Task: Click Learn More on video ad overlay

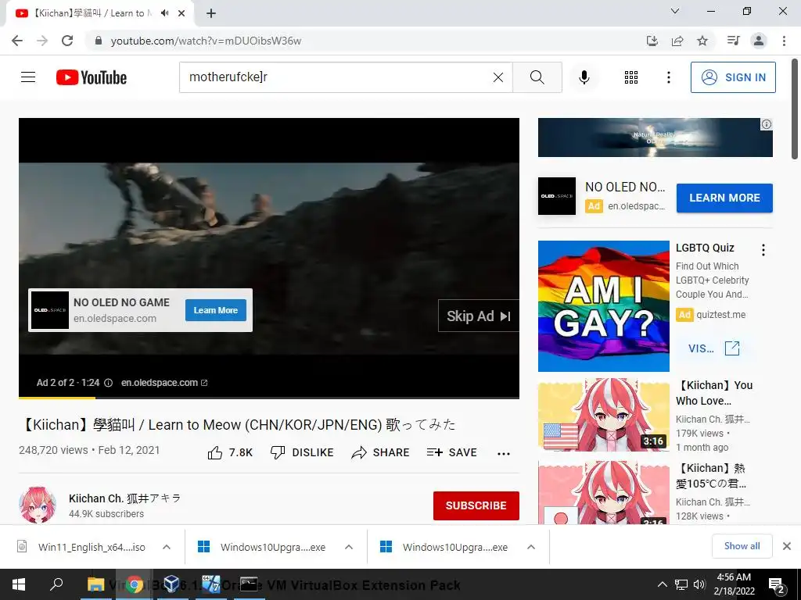Action: coord(216,310)
